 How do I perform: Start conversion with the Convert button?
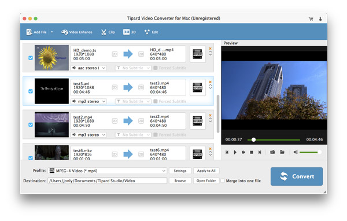tap(297, 176)
